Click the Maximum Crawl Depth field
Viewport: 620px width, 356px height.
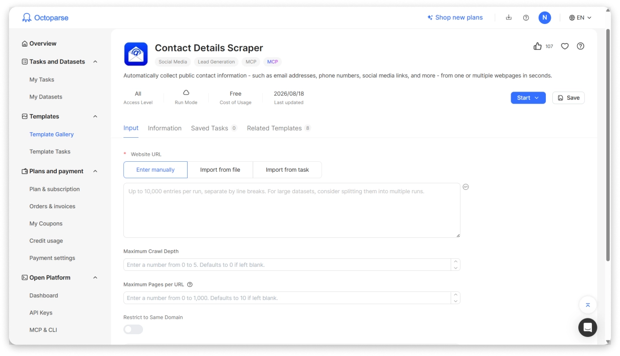[x=292, y=264]
